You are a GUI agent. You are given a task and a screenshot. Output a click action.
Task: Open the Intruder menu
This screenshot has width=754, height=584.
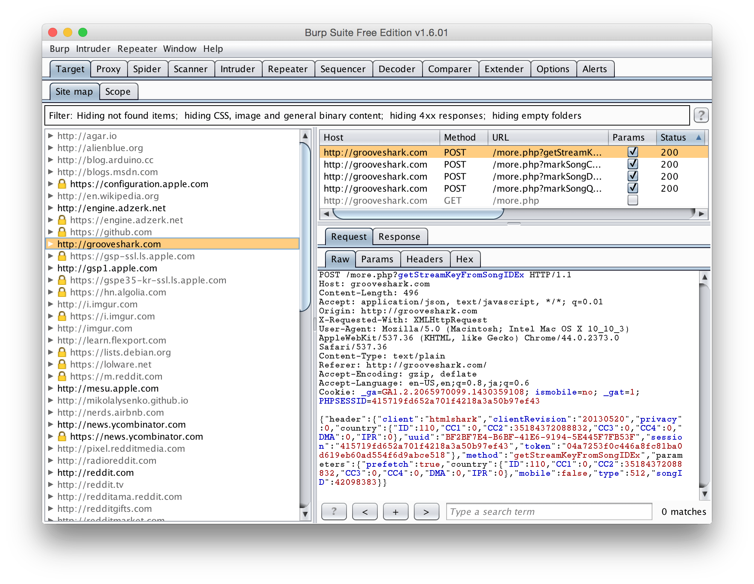(93, 49)
